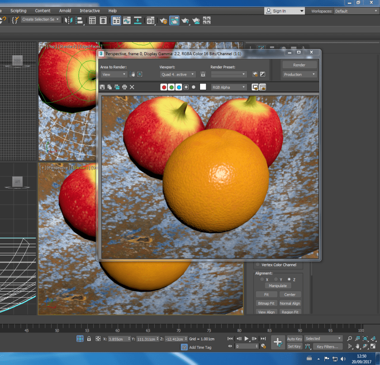The width and height of the screenshot is (380, 365).
Task: Clone the rendered frame window
Action: pos(117,87)
